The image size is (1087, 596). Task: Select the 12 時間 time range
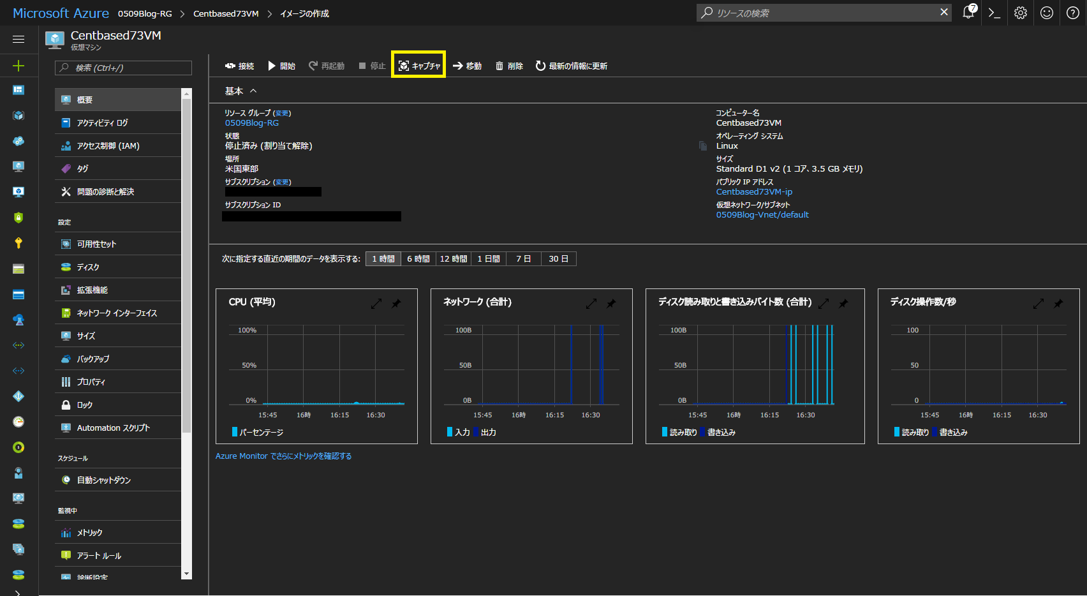[454, 258]
